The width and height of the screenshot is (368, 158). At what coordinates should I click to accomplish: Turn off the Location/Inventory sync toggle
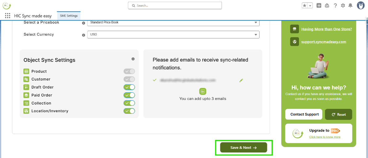point(129,111)
